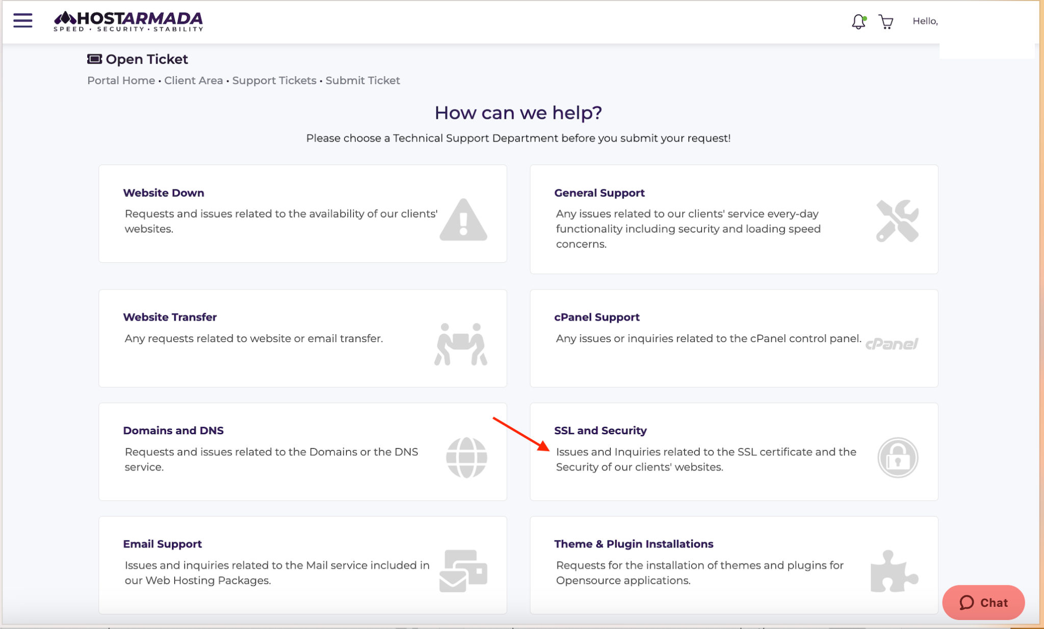Click the Mail service description text
1044x629 pixels.
tap(277, 572)
